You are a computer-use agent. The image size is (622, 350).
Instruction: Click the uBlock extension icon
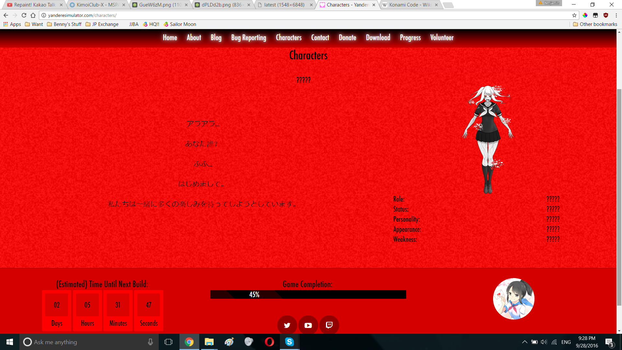point(606,15)
